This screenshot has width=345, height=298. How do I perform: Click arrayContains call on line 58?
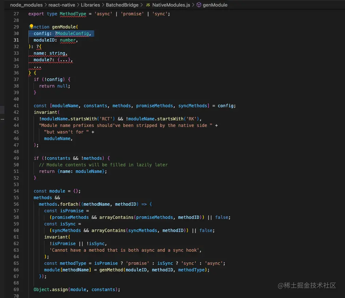(116, 217)
